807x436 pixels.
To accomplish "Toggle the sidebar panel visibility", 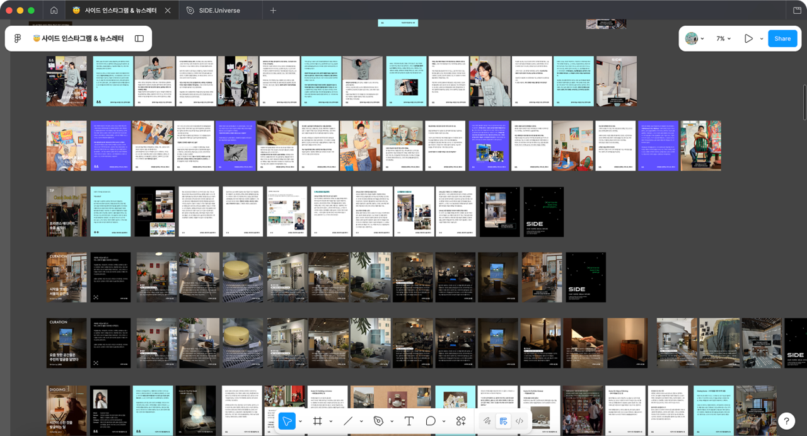I will 139,38.
